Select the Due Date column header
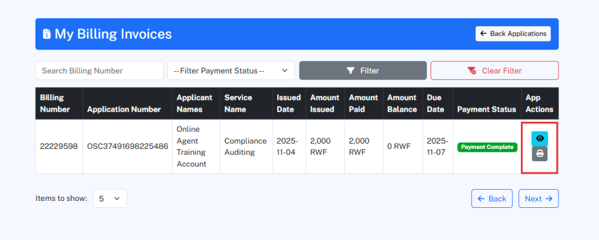This screenshot has height=240, width=599. (x=436, y=103)
